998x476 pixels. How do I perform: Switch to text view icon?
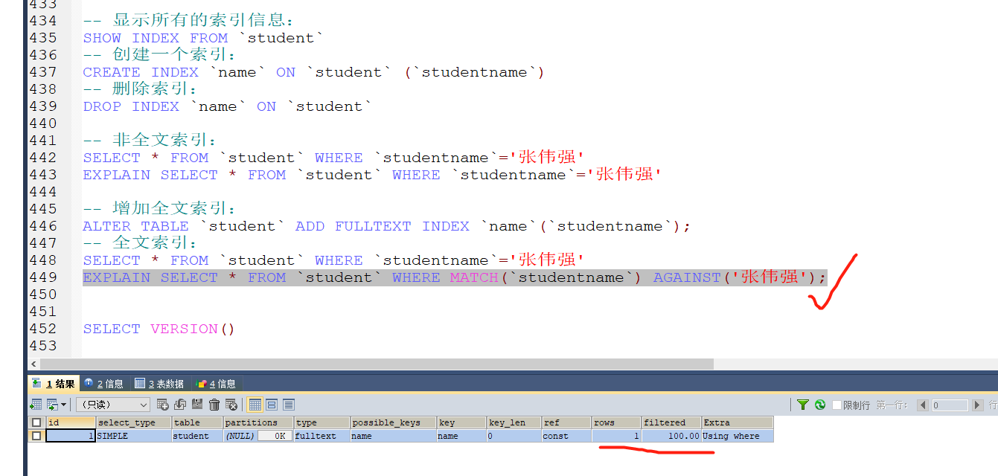point(289,405)
